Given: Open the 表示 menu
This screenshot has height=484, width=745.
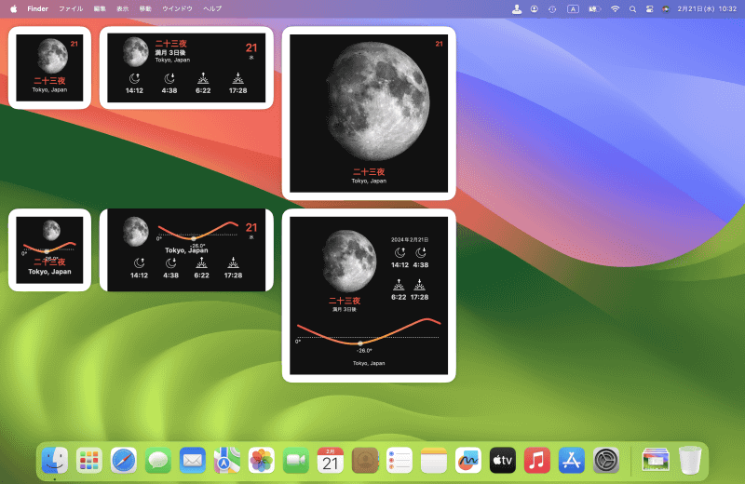Looking at the screenshot, I should click(123, 8).
